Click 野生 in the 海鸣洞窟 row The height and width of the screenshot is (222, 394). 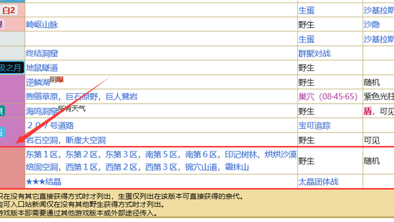tap(307, 111)
